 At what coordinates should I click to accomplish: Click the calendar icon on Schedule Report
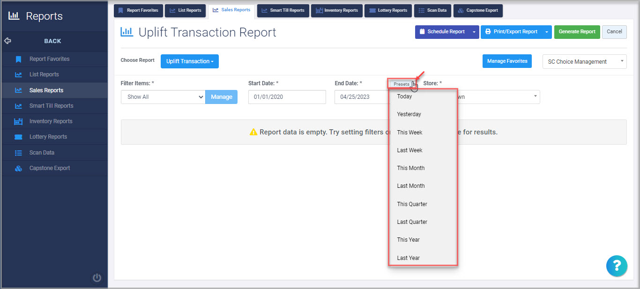[423, 31]
